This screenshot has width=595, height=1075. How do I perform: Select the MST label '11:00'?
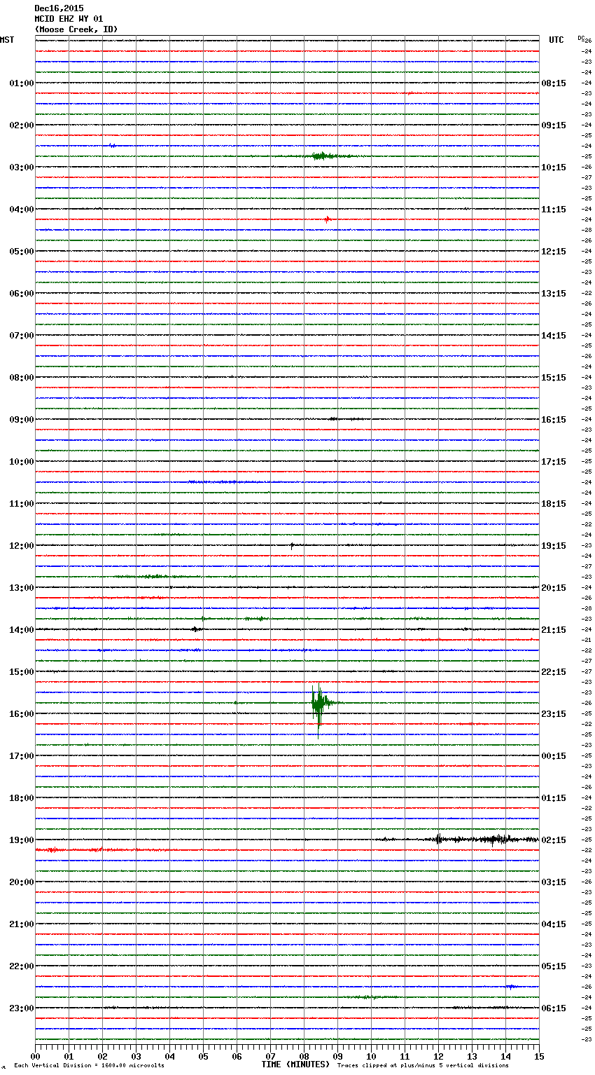coord(21,504)
